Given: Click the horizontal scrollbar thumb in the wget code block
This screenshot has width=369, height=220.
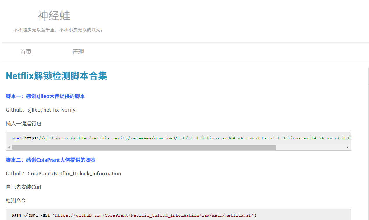Looking at the screenshot, I should click(x=144, y=148).
